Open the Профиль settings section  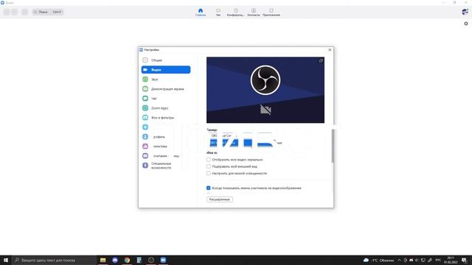click(x=165, y=137)
